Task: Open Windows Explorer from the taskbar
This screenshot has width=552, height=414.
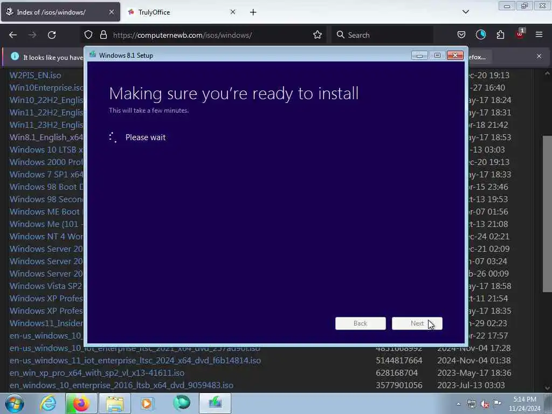Action: tap(115, 403)
